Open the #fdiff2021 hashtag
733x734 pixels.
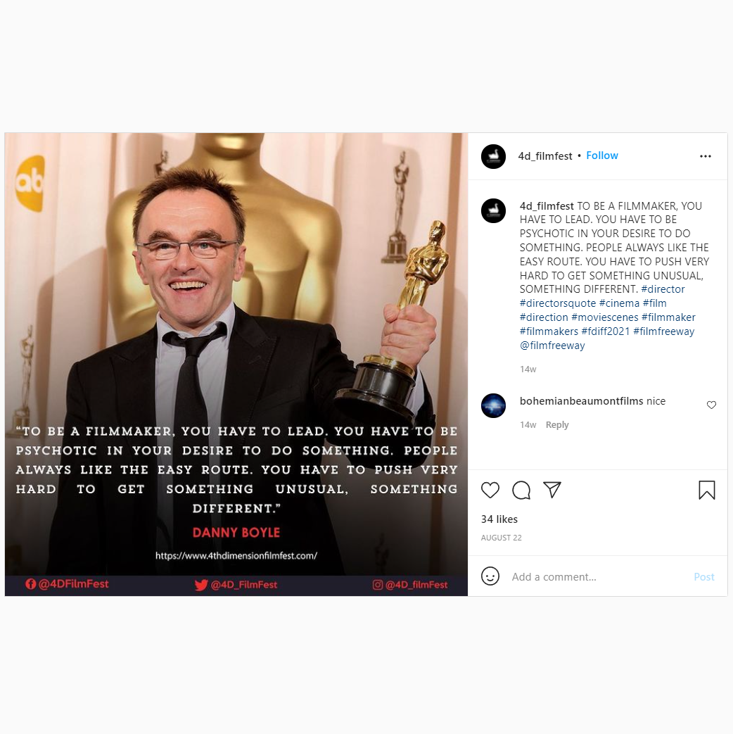605,331
